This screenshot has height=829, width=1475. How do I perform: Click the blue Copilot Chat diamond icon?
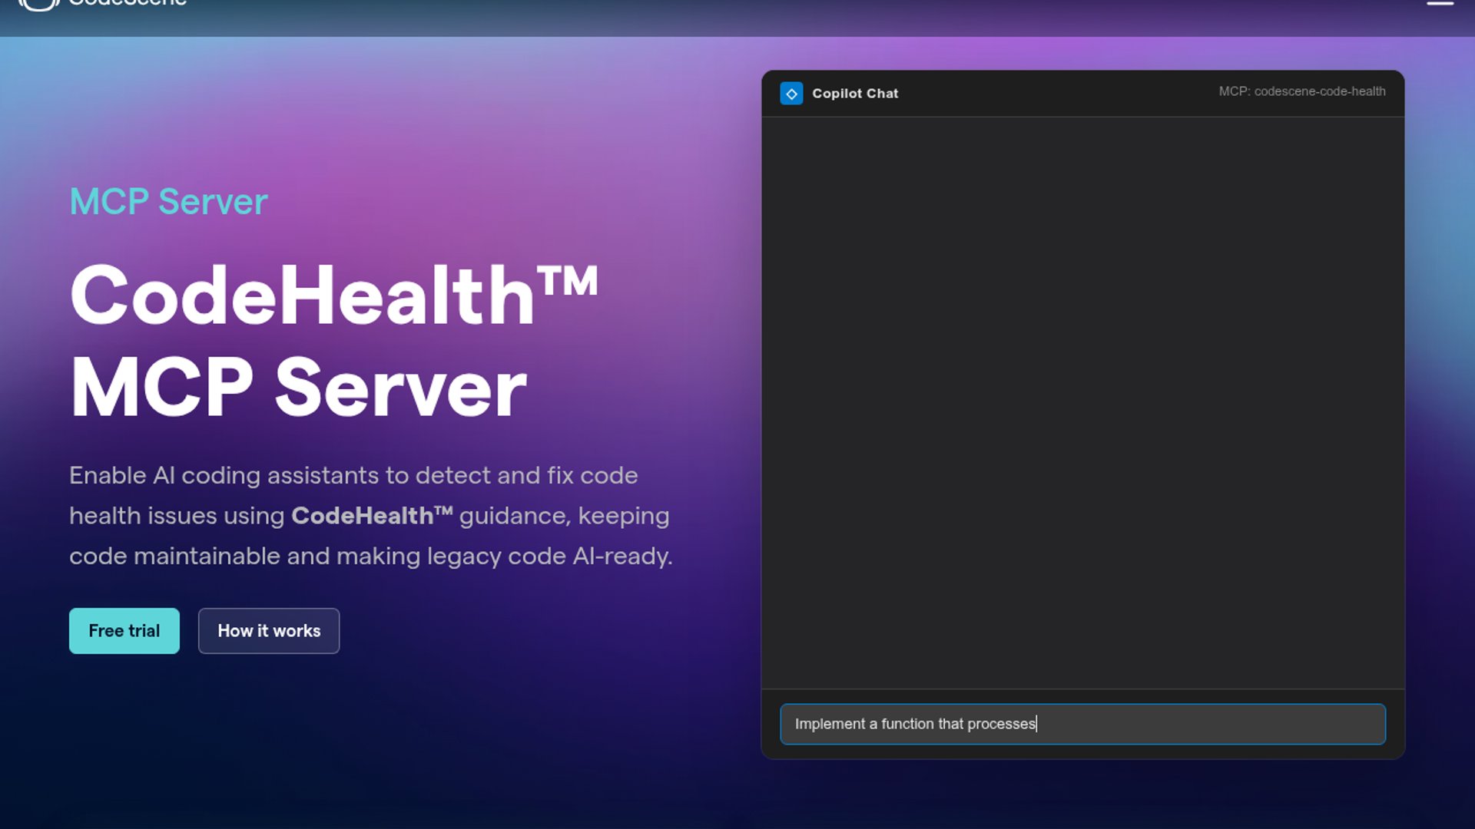[791, 94]
